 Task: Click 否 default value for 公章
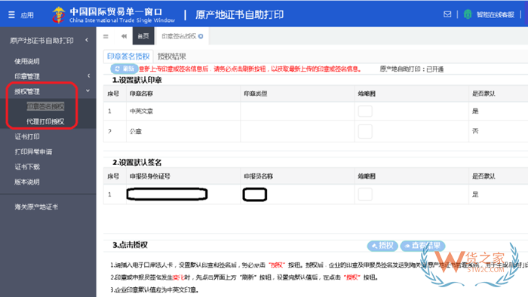(475, 131)
